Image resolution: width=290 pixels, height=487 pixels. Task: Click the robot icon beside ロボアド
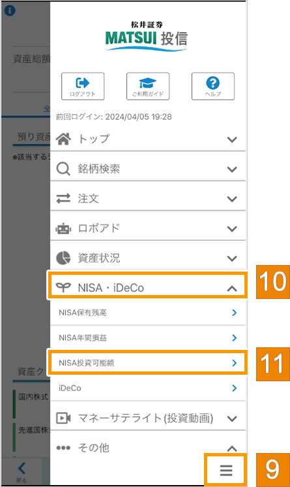pyautogui.click(x=63, y=228)
